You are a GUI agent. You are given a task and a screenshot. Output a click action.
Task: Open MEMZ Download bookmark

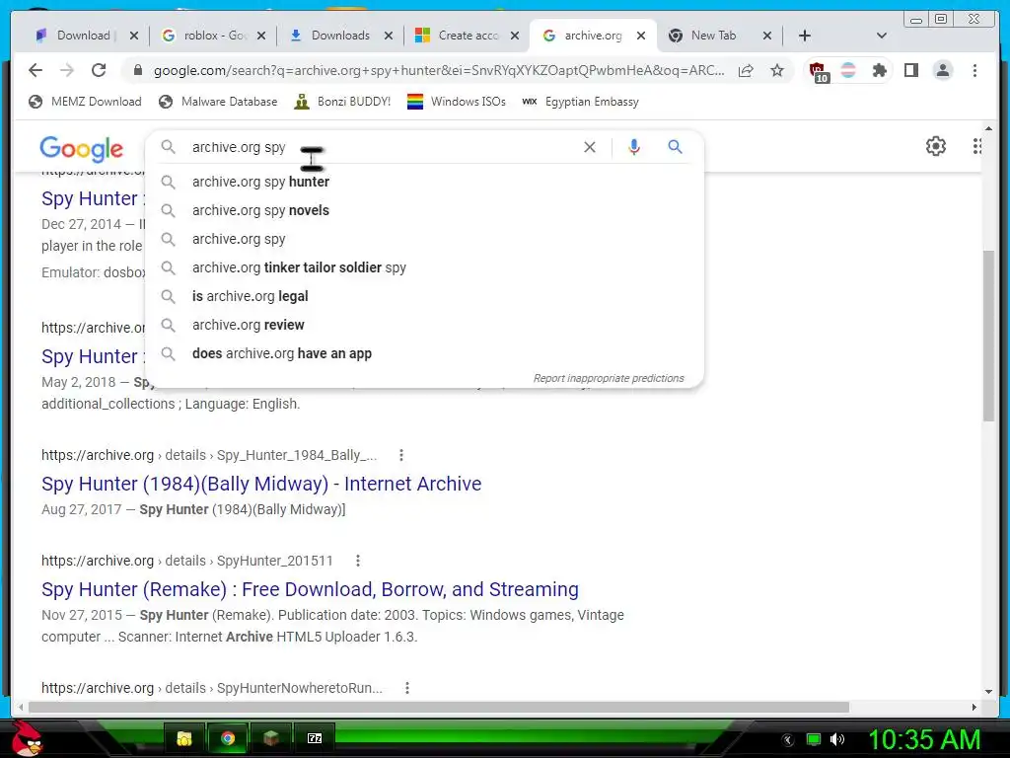[x=86, y=102]
